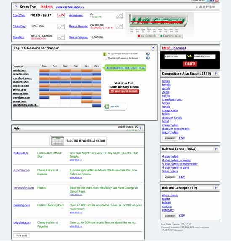231x241 pixels.
Task: Click hotels.com Sep colored box
Action: 44,70
